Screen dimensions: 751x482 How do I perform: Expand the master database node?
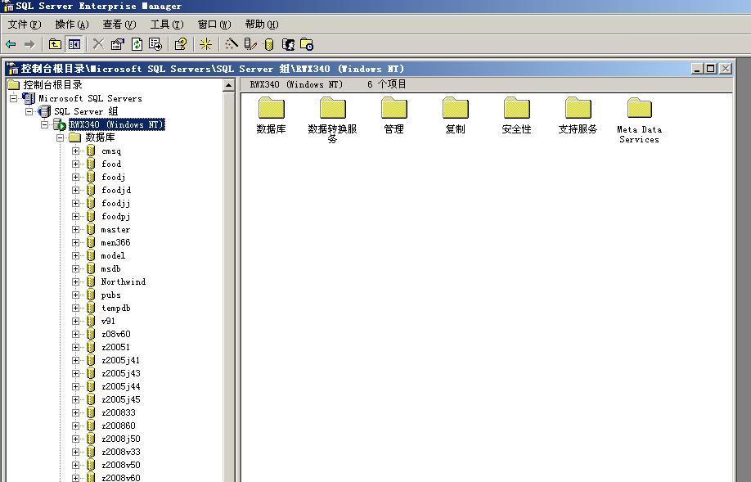tap(75, 229)
